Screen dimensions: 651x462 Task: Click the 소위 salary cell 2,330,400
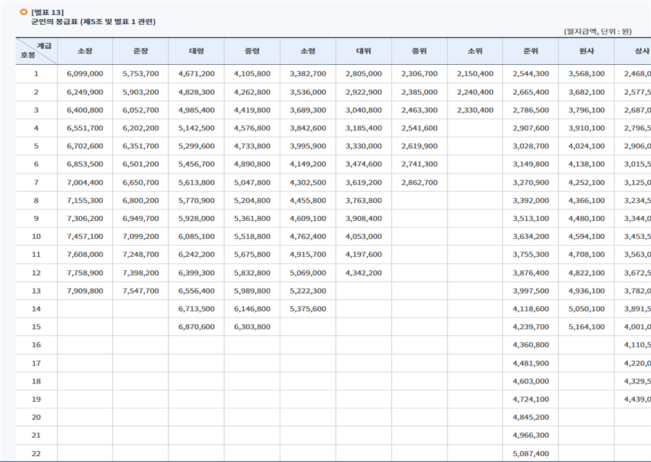(x=475, y=110)
